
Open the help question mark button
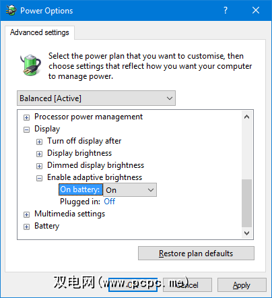[x=226, y=10]
